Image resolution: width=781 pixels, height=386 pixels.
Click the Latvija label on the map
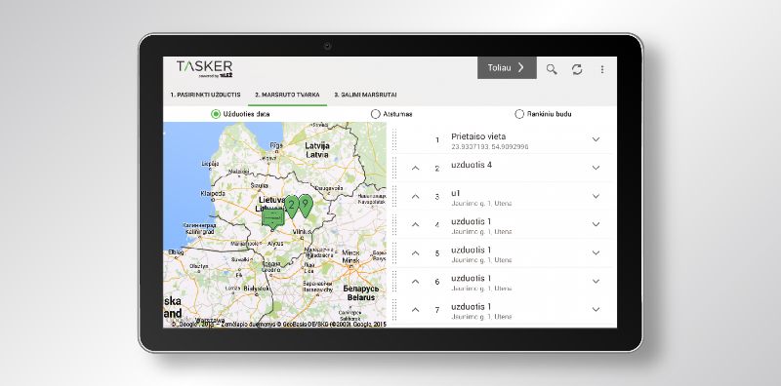click(x=316, y=146)
